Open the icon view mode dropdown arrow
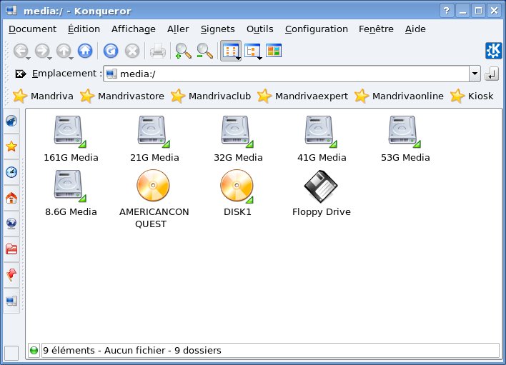506x365 pixels. [238, 59]
